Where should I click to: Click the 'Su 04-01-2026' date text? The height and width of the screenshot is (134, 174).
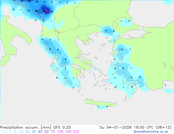click(x=116, y=127)
